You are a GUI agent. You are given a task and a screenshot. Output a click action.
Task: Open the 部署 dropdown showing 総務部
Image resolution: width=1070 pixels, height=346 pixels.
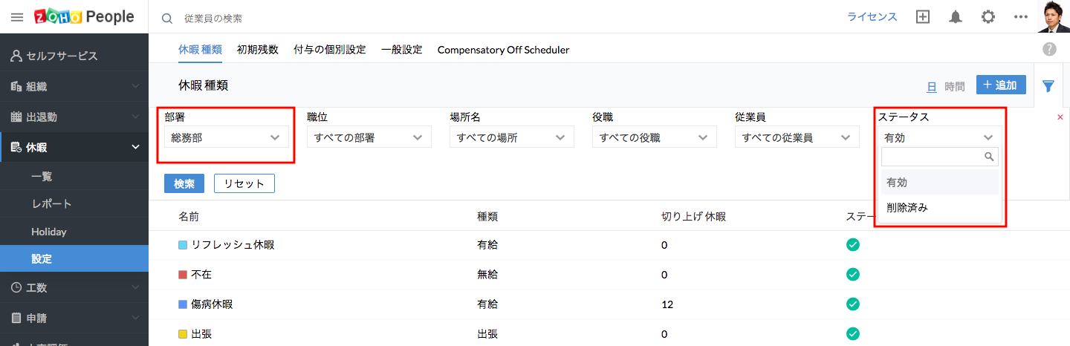tap(226, 137)
